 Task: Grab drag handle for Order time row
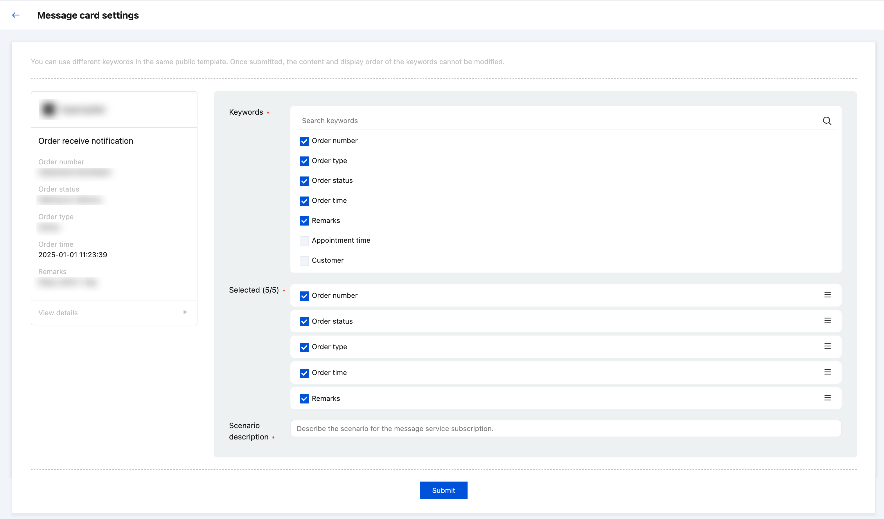[x=828, y=372]
